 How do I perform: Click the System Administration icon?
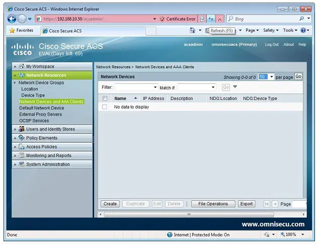(x=22, y=164)
